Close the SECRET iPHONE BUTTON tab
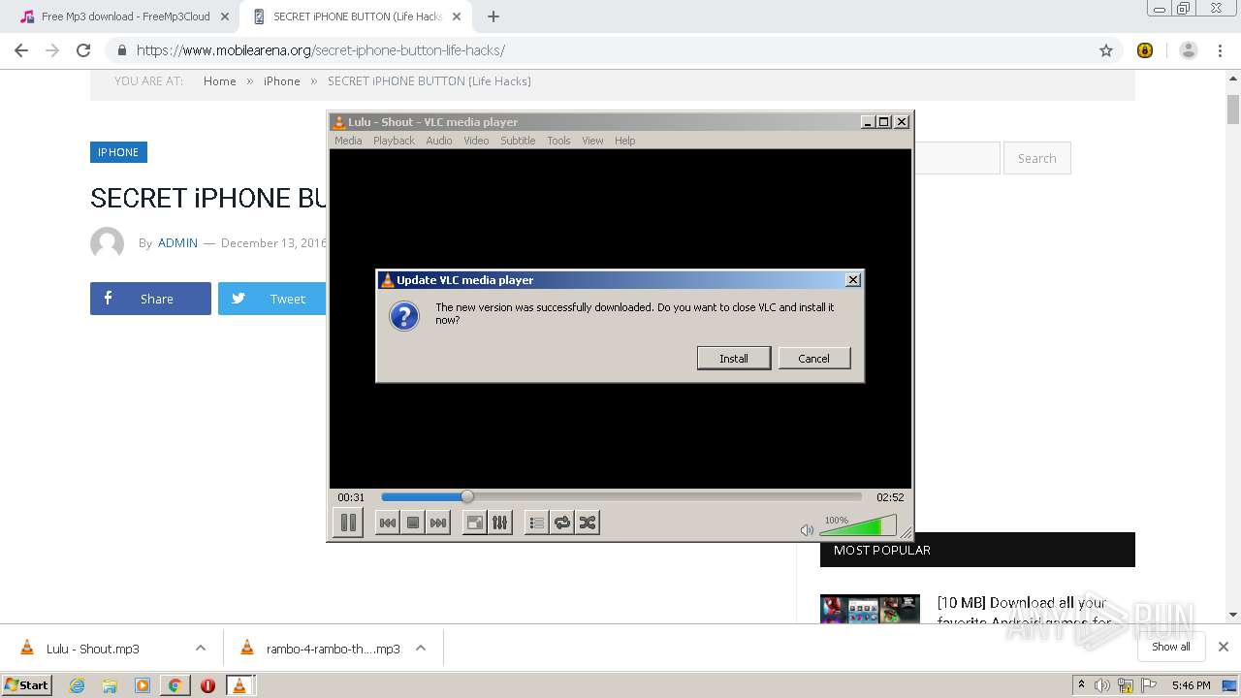This screenshot has width=1241, height=698. pos(457,16)
